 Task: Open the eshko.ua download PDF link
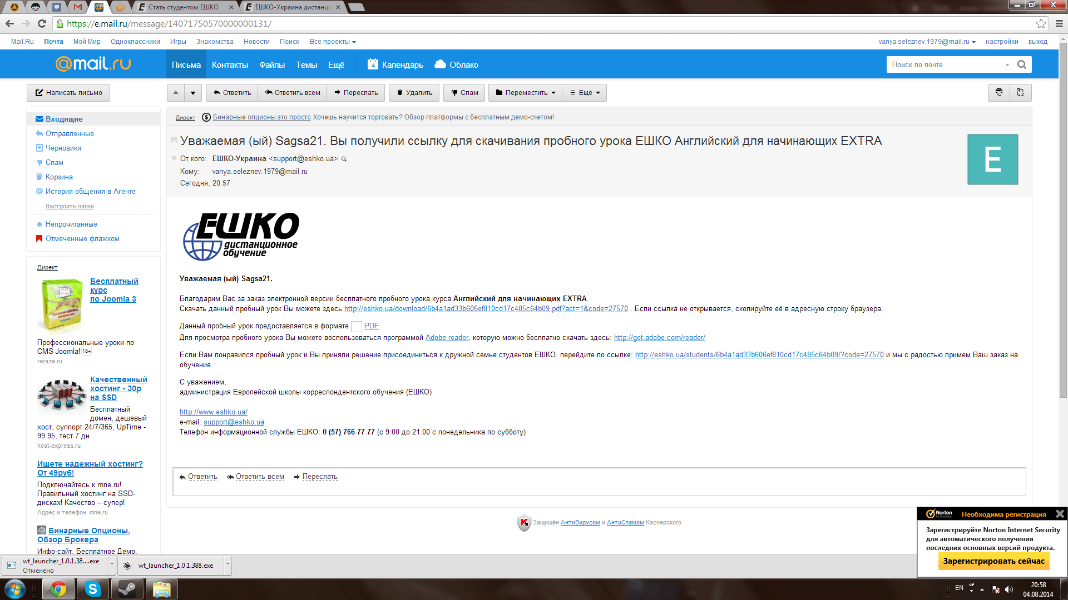click(486, 309)
